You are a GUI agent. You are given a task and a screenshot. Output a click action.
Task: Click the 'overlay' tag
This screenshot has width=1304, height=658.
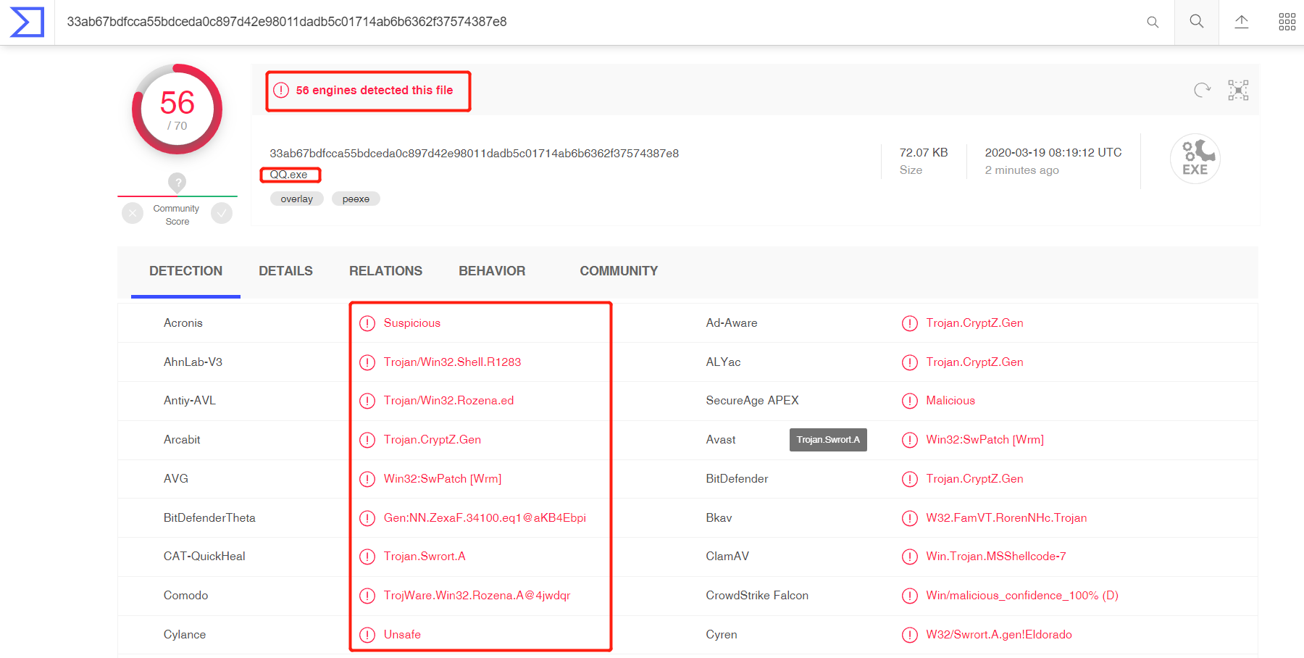[x=297, y=199]
